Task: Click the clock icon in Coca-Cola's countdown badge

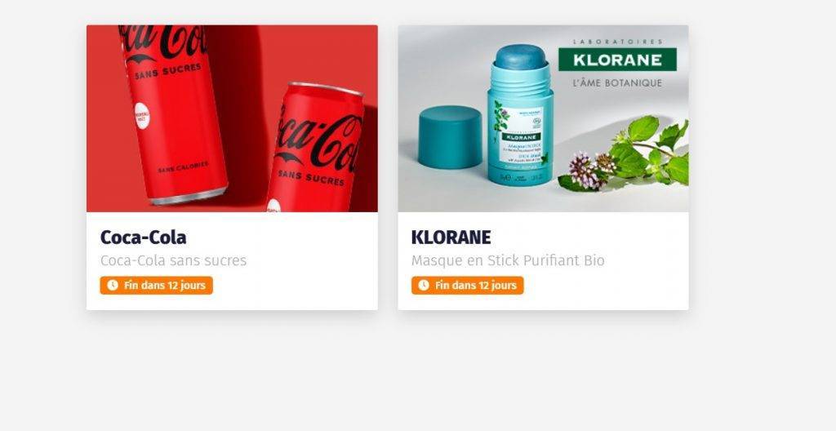Action: click(113, 286)
